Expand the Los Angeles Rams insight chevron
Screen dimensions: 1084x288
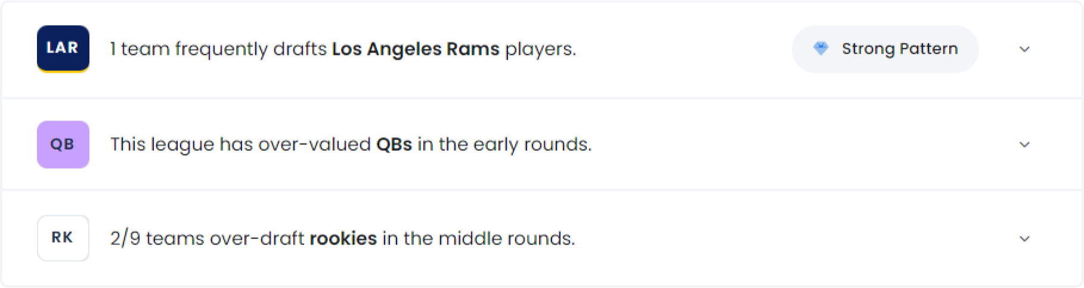point(1024,49)
